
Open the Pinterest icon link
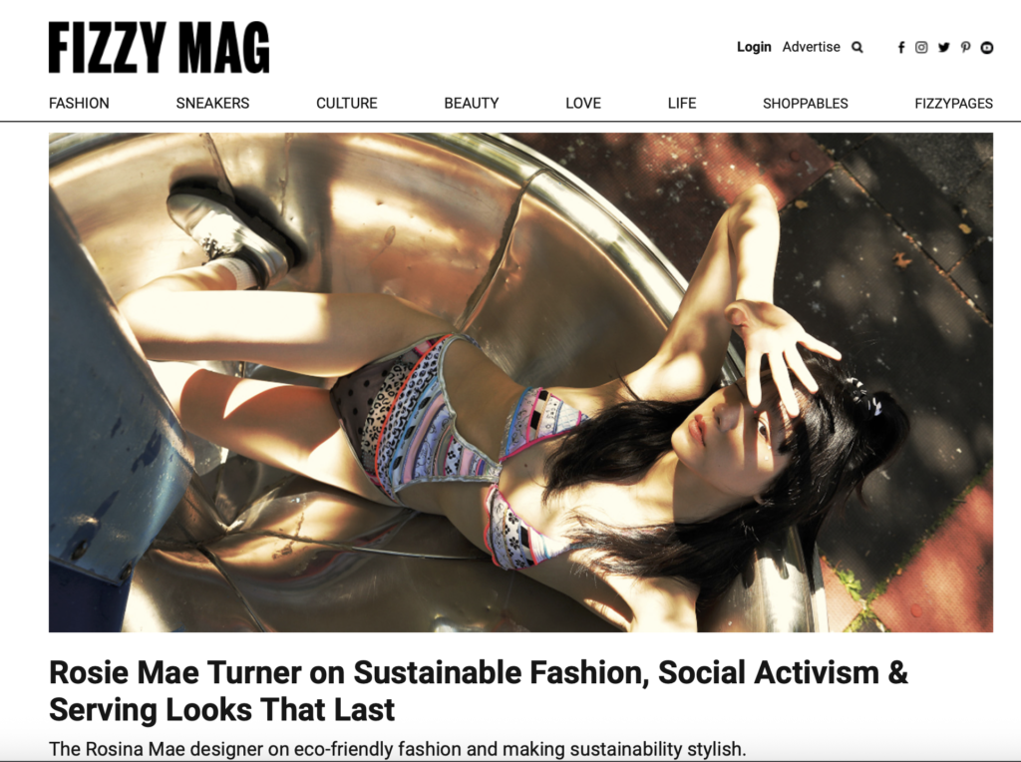(965, 48)
